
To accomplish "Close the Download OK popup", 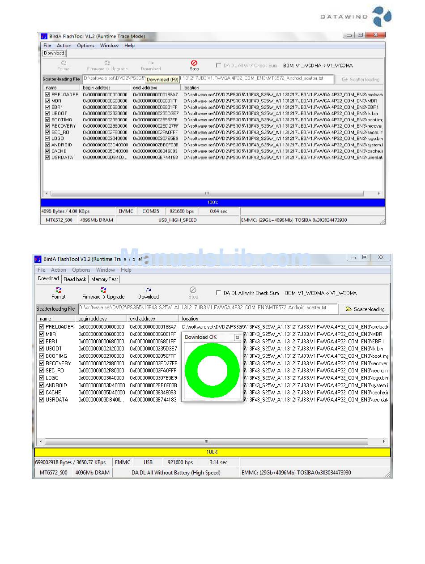I will pyautogui.click(x=238, y=338).
